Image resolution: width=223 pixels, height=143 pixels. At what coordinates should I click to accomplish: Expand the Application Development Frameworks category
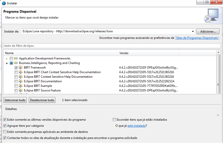click(7, 58)
